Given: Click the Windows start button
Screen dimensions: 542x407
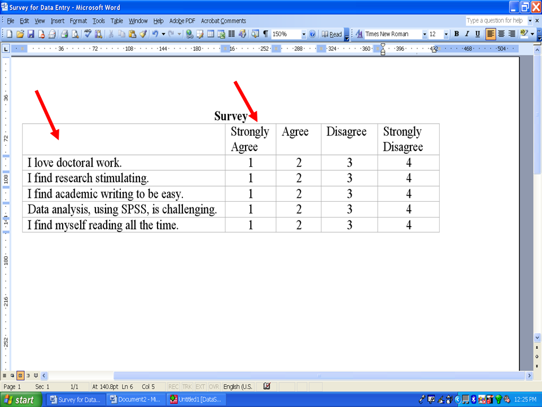Looking at the screenshot, I should (20, 400).
